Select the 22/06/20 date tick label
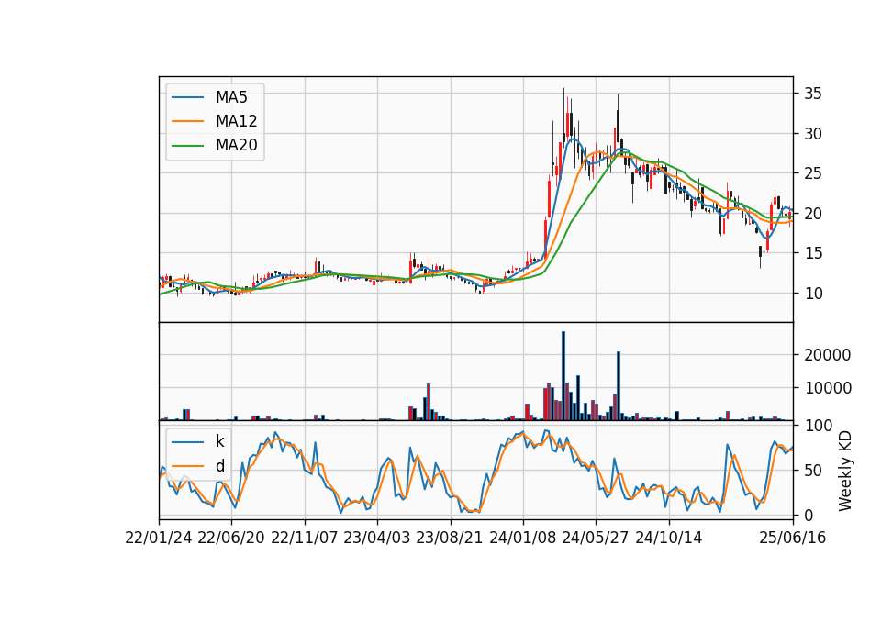This screenshot has width=881, height=633. click(231, 538)
